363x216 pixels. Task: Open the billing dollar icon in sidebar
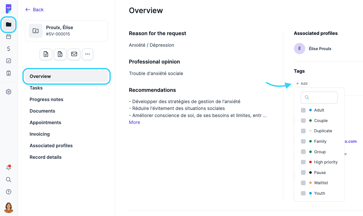(x=9, y=49)
